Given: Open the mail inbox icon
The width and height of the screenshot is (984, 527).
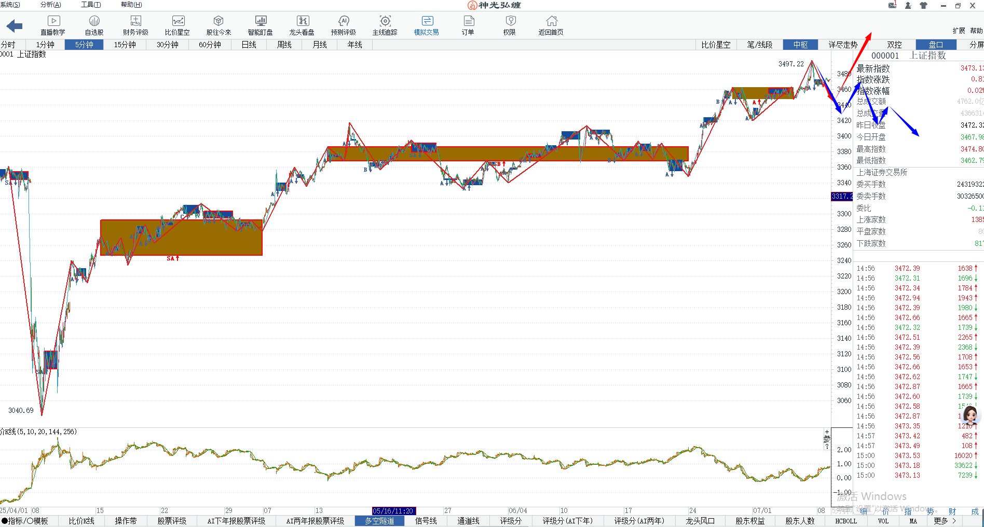Looking at the screenshot, I should (893, 5).
